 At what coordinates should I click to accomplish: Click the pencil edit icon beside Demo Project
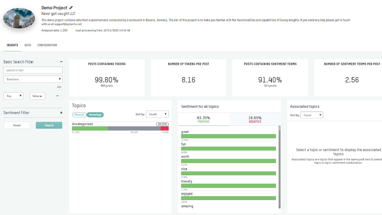click(71, 8)
